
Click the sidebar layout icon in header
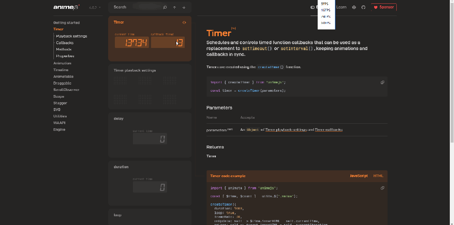click(313, 7)
